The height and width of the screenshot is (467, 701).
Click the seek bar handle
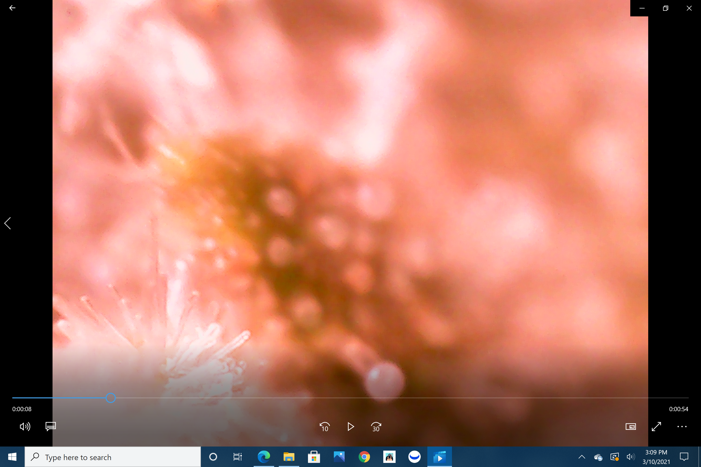(111, 398)
